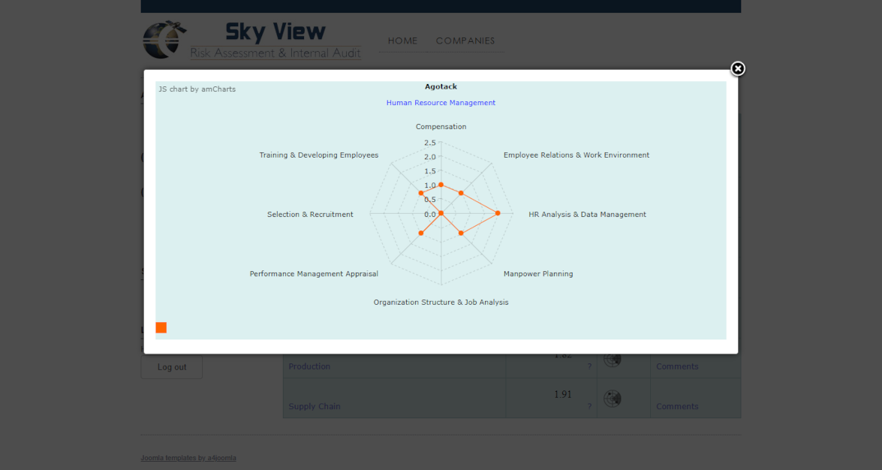Open the COMPANIES menu item
Screen dimensions: 882x470
coord(465,41)
